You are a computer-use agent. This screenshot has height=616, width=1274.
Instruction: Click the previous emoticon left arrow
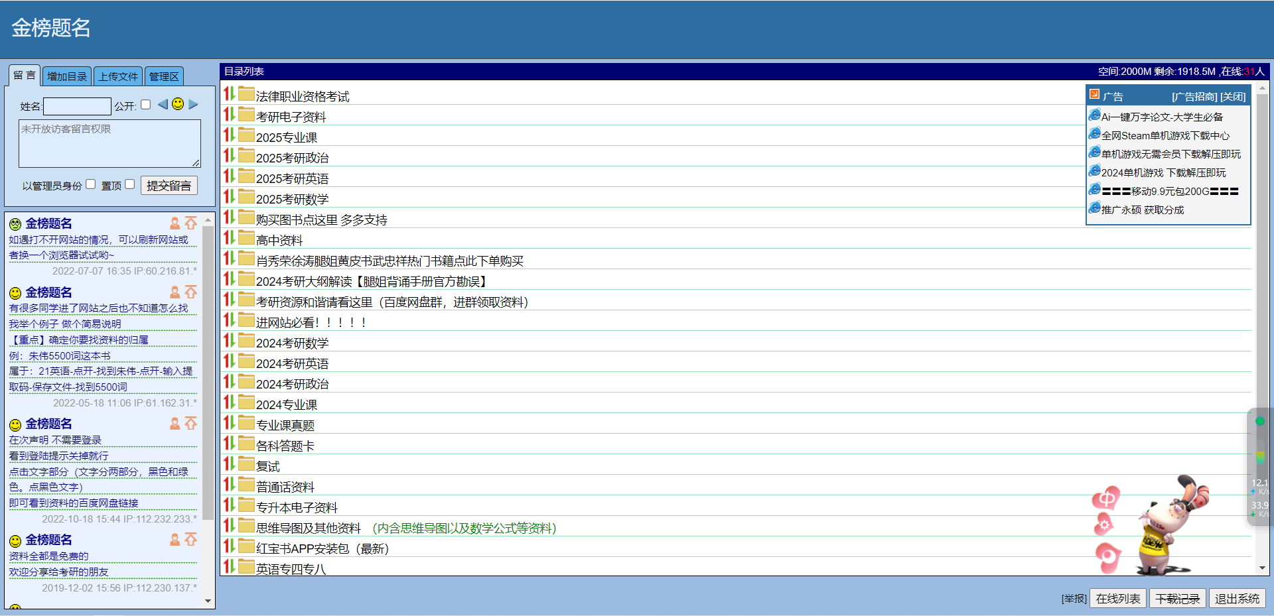coord(163,104)
